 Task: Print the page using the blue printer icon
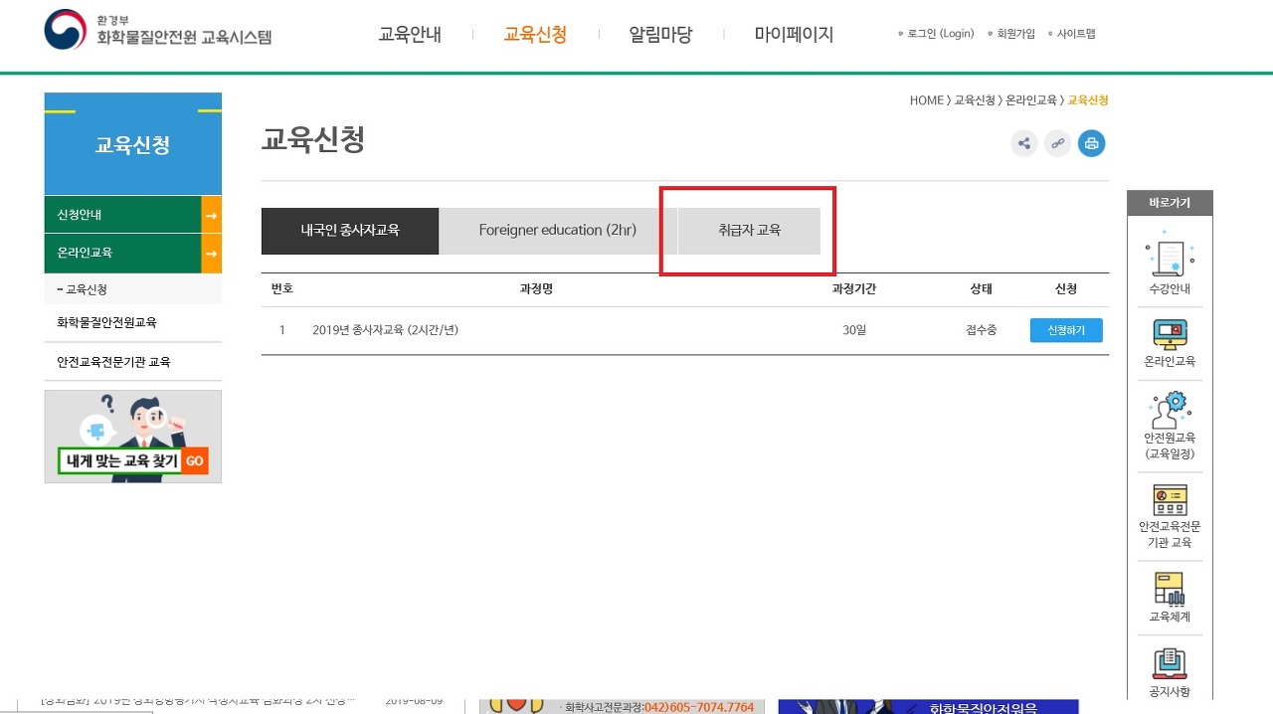coord(1091,143)
